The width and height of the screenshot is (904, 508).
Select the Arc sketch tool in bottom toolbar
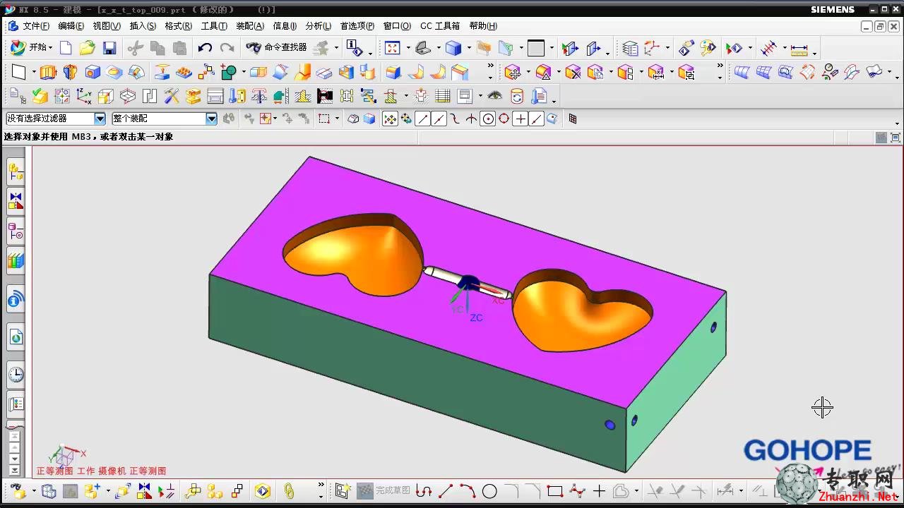point(468,491)
